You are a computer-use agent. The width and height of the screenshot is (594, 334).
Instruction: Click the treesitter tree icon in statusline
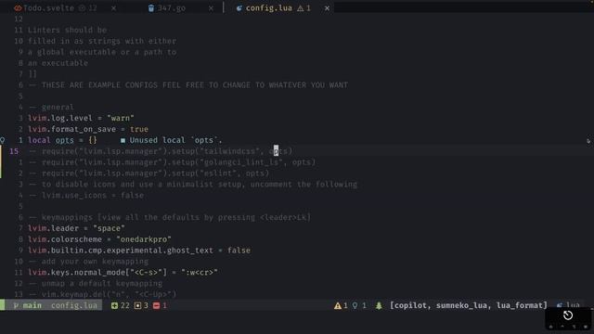point(379,305)
